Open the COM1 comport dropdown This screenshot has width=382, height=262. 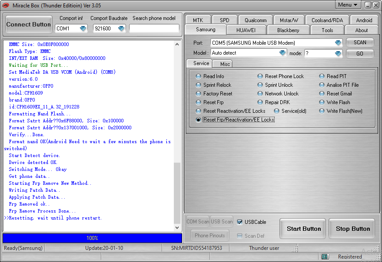(83, 29)
